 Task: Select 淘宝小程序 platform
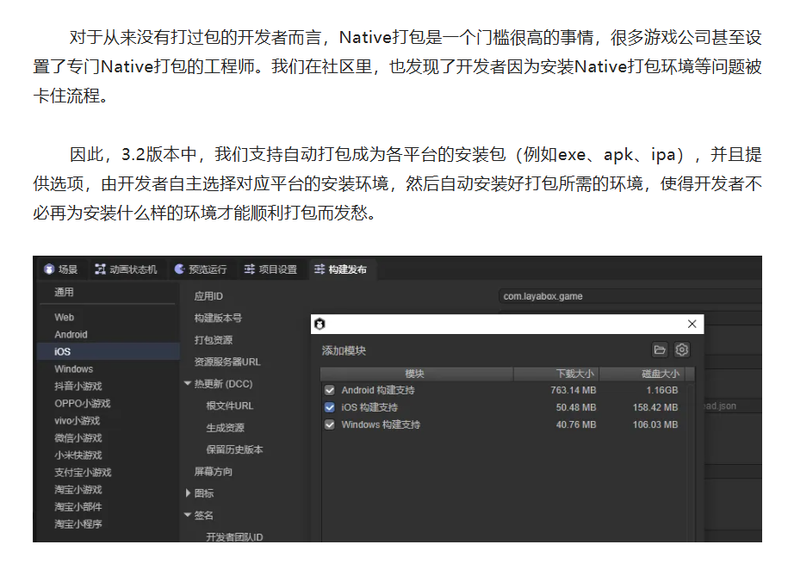tap(109, 523)
